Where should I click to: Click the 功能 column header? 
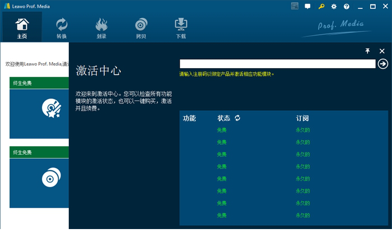[x=189, y=118]
